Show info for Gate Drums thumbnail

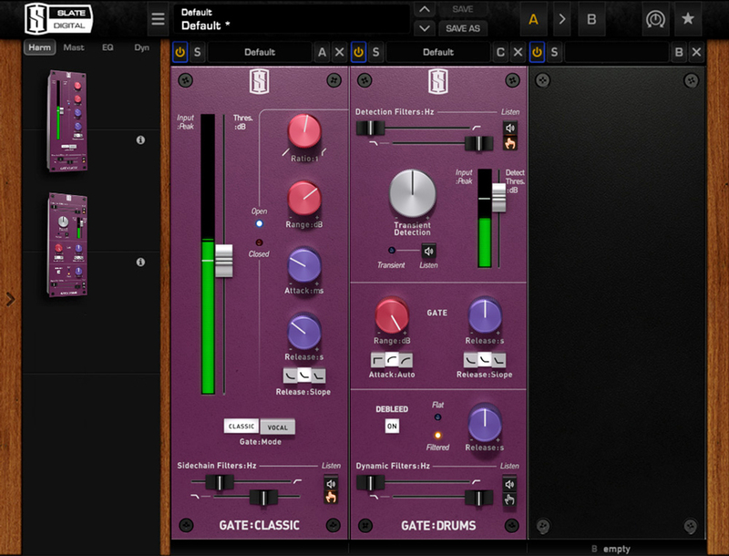click(140, 263)
